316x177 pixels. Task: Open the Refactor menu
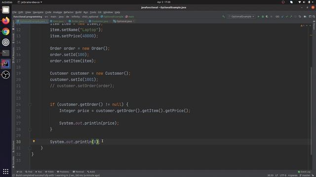tap(69, 12)
